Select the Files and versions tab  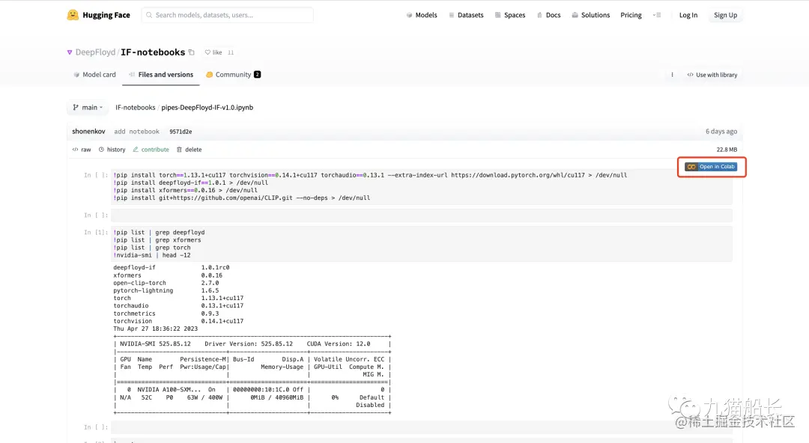tap(160, 74)
